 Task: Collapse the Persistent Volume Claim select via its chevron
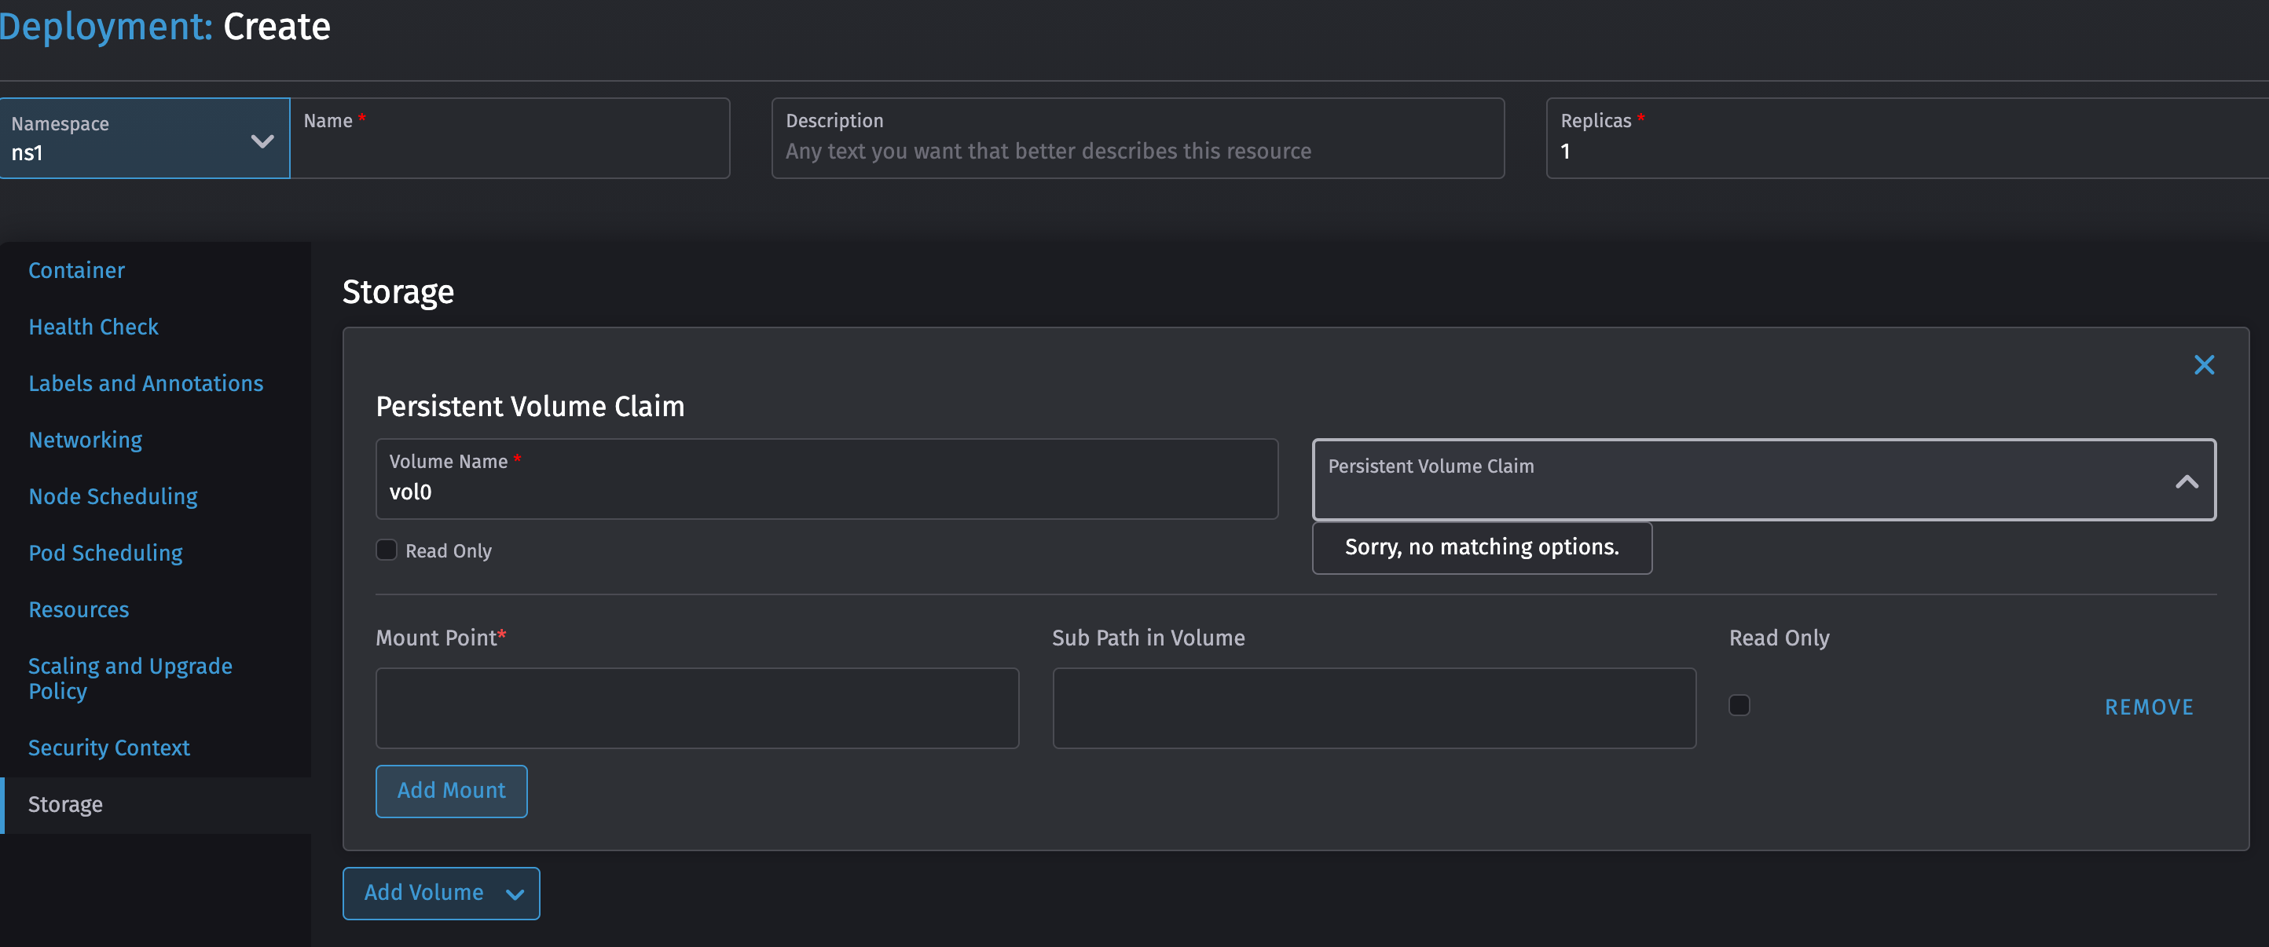tap(2188, 482)
